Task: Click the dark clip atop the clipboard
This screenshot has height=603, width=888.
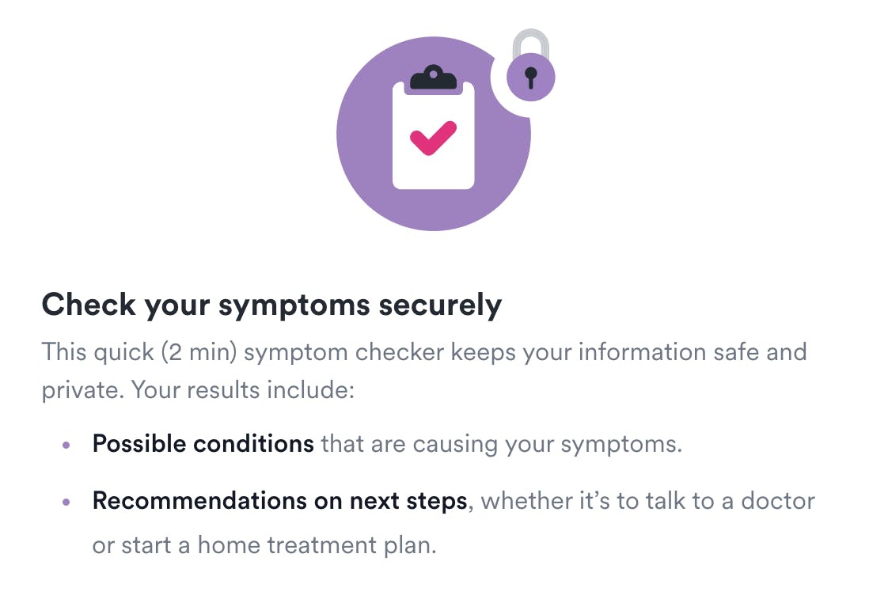Action: (x=433, y=78)
